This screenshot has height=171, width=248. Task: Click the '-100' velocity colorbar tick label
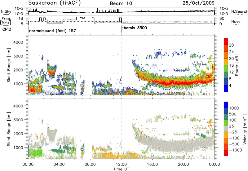coord(234,138)
